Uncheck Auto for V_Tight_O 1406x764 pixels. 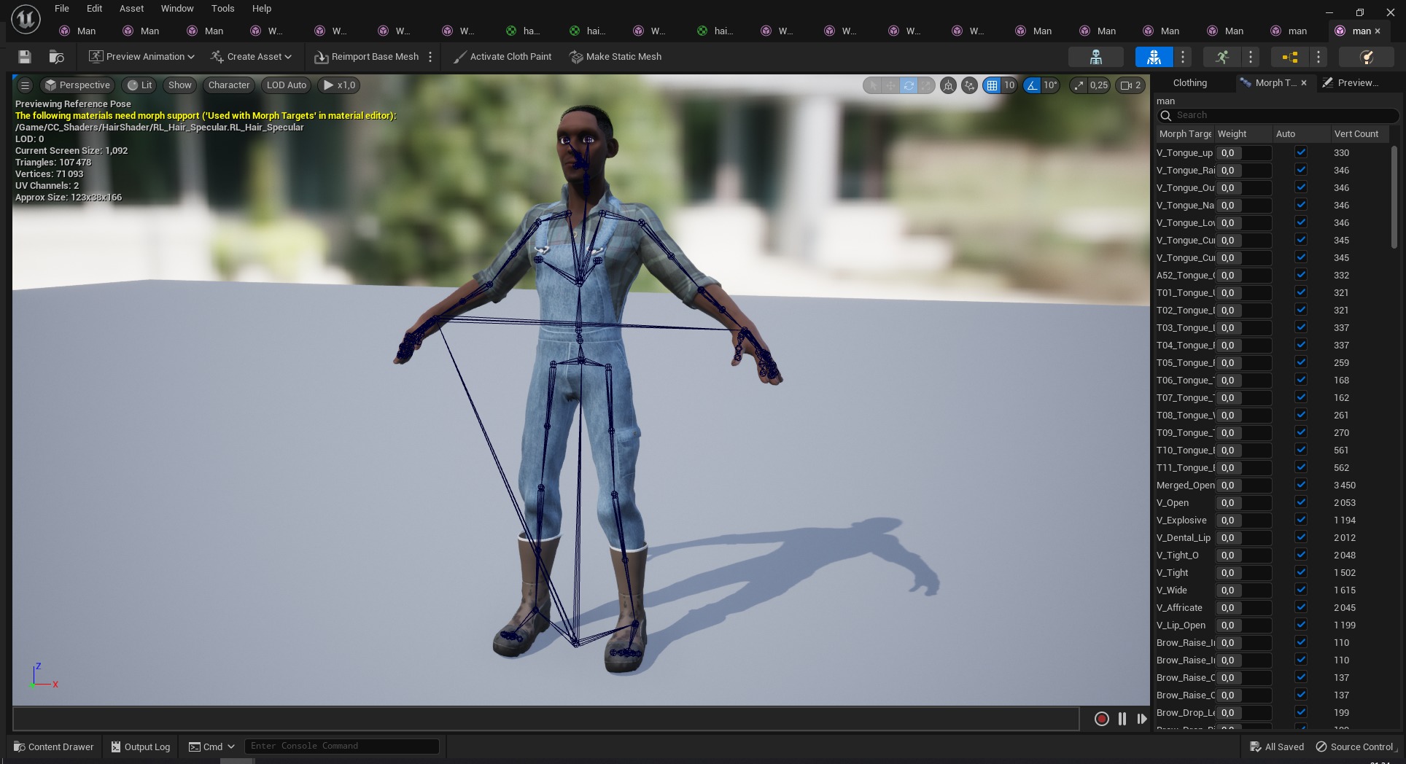(1301, 555)
